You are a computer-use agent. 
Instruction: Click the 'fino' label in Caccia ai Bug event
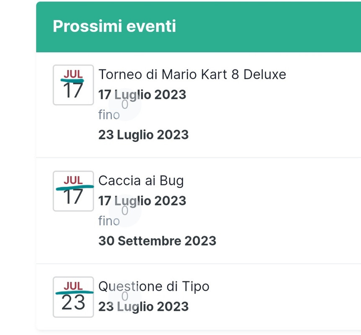coord(109,221)
